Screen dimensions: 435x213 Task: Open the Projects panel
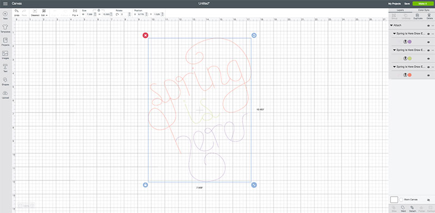(x=5, y=42)
